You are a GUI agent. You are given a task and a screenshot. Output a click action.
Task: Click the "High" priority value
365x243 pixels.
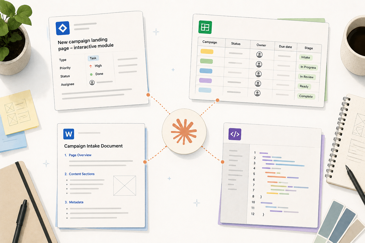tap(98, 66)
